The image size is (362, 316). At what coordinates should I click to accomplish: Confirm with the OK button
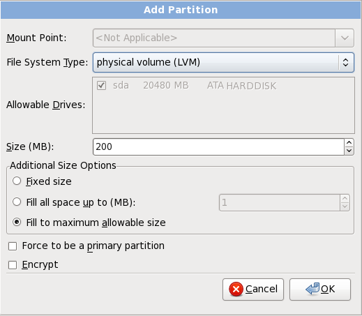(x=320, y=289)
